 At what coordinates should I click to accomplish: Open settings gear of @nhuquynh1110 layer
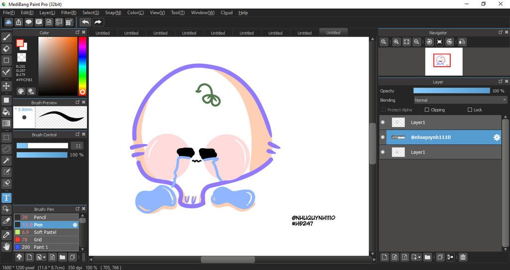pos(497,137)
